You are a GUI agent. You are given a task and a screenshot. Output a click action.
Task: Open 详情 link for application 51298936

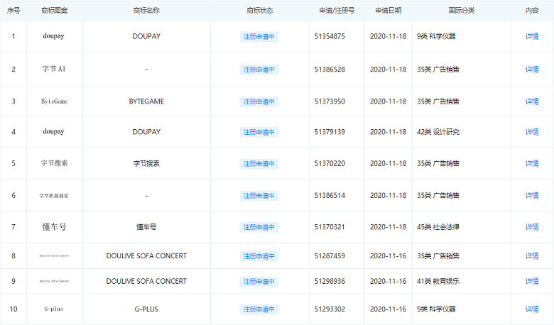[532, 281]
